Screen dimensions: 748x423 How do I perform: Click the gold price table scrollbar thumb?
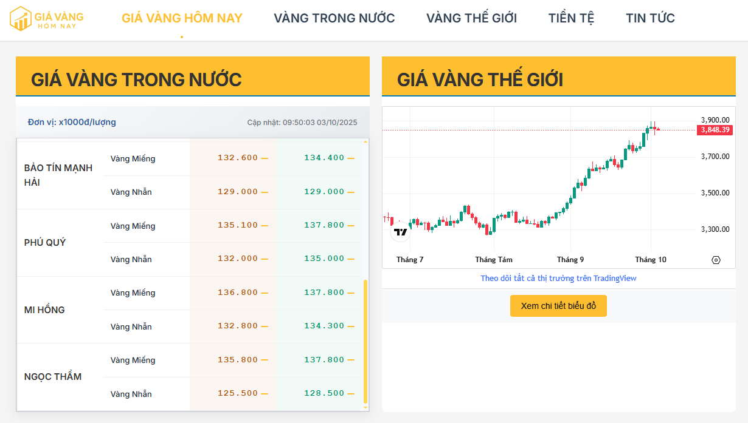pos(365,340)
